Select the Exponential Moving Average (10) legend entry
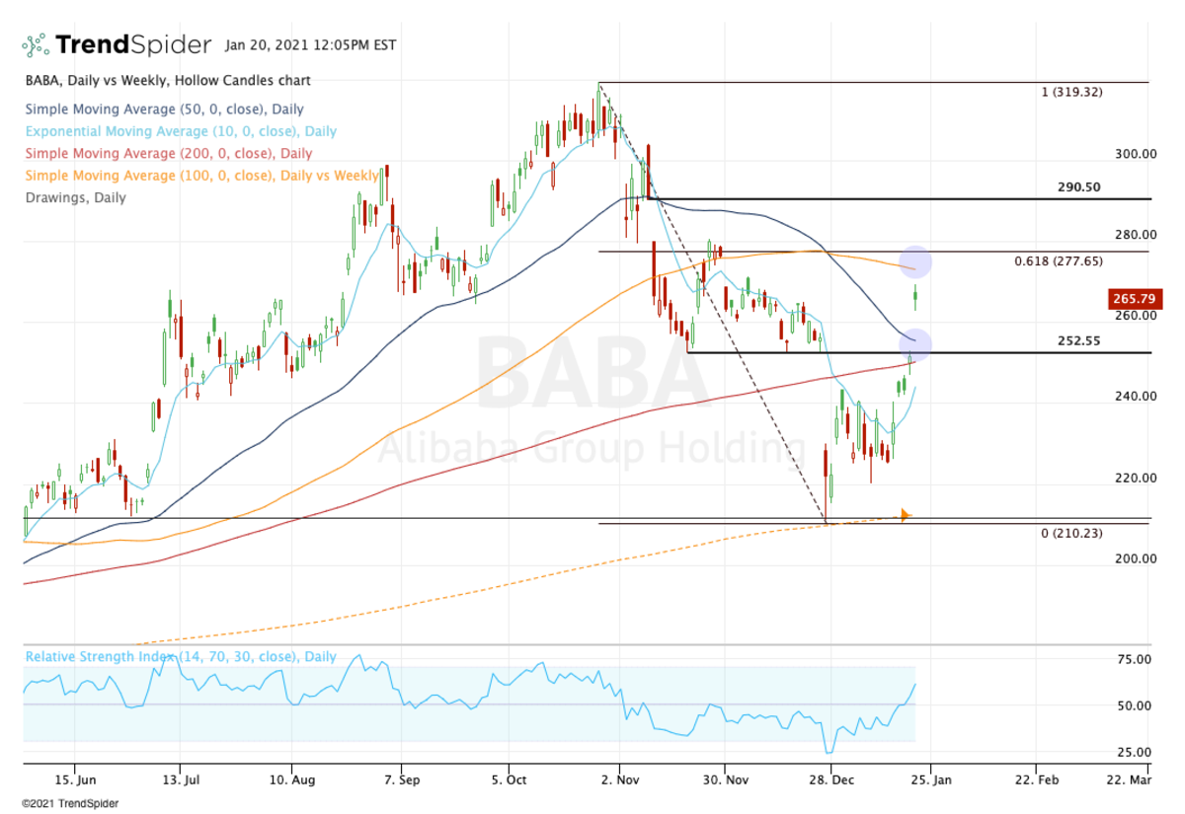 pyautogui.click(x=181, y=131)
